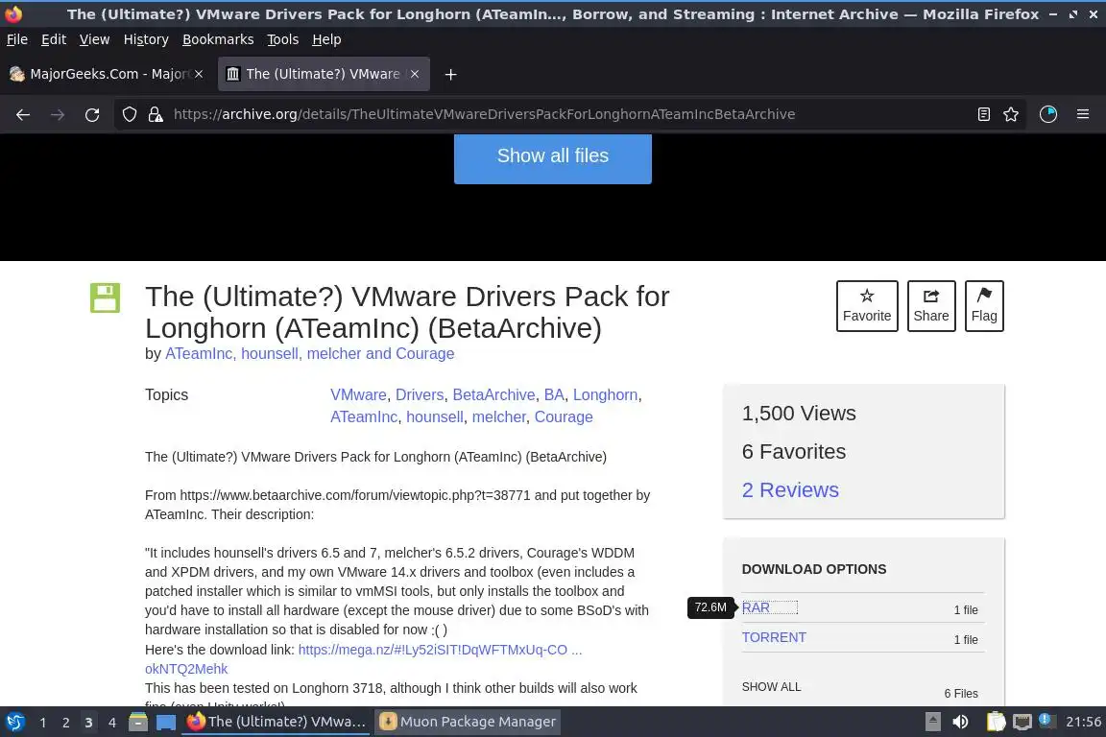Open the Drivers topic link
1106x737 pixels.
(420, 395)
